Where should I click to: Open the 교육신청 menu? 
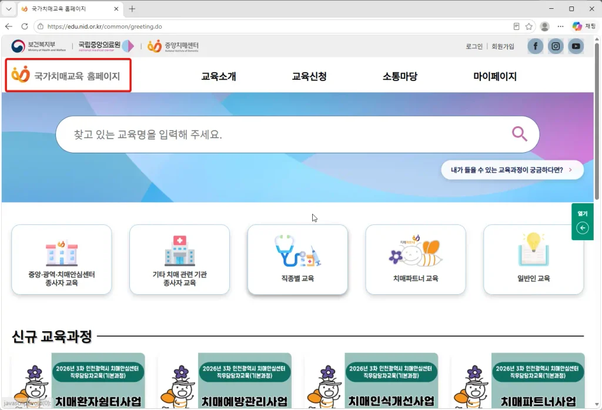pos(309,76)
